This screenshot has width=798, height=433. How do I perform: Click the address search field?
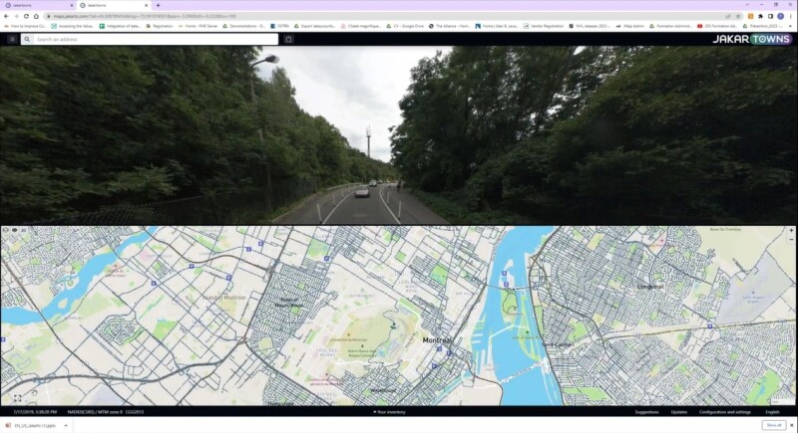(x=150, y=39)
